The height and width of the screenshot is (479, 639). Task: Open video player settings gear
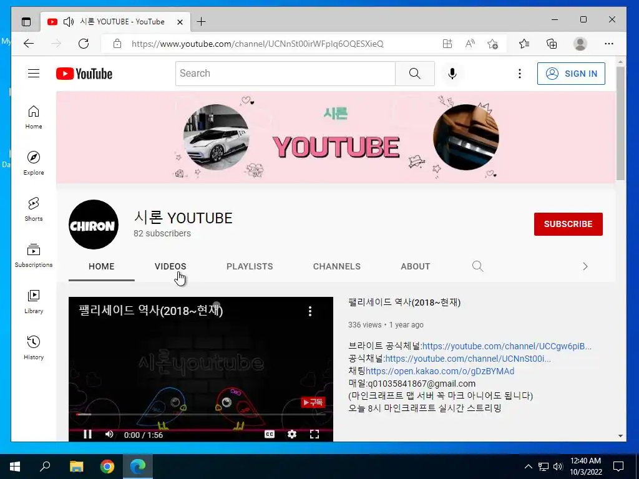tap(292, 434)
